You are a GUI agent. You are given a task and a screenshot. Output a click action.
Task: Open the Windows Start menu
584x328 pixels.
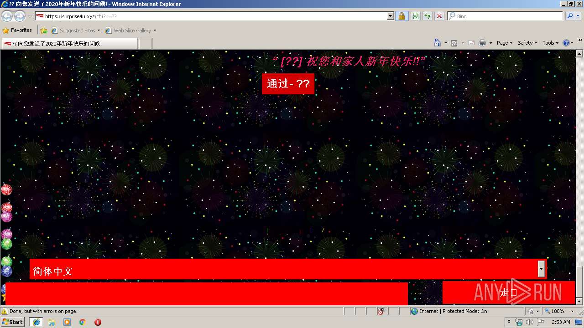(13, 322)
